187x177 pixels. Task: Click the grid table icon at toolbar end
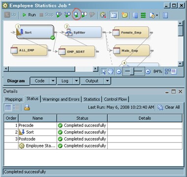pyautogui.click(x=165, y=15)
